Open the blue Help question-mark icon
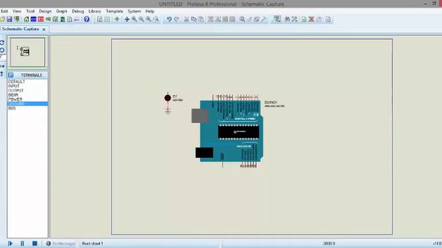 (x=87, y=19)
